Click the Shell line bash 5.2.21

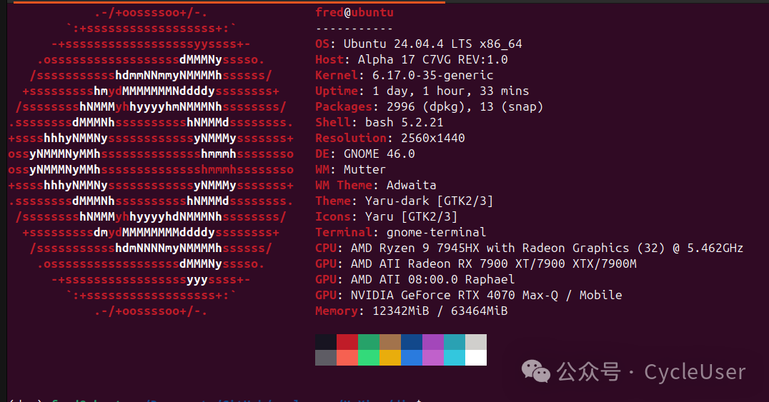379,122
